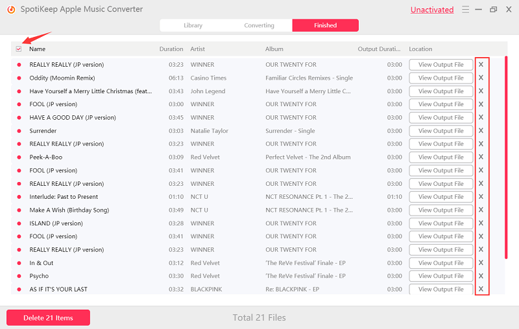Toggle selection dot for HAVE A GOOD DAY
The width and height of the screenshot is (519, 329).
(19, 118)
